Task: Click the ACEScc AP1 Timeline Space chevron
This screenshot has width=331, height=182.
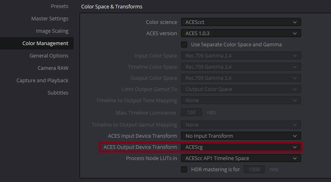Action: click(x=295, y=158)
